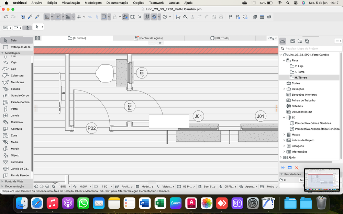This screenshot has height=214, width=343.
Task: Toggle the grid snap icon in toolbar
Action: coord(79,17)
